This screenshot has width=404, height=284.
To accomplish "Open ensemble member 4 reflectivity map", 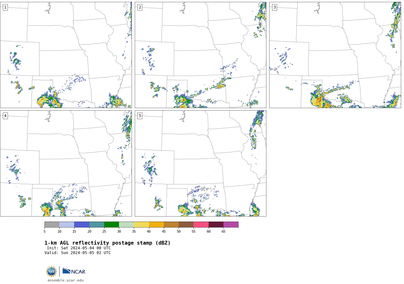I will 66,163.
